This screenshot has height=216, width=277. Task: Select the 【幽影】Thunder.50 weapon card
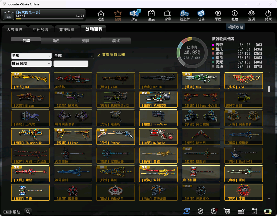30,137
